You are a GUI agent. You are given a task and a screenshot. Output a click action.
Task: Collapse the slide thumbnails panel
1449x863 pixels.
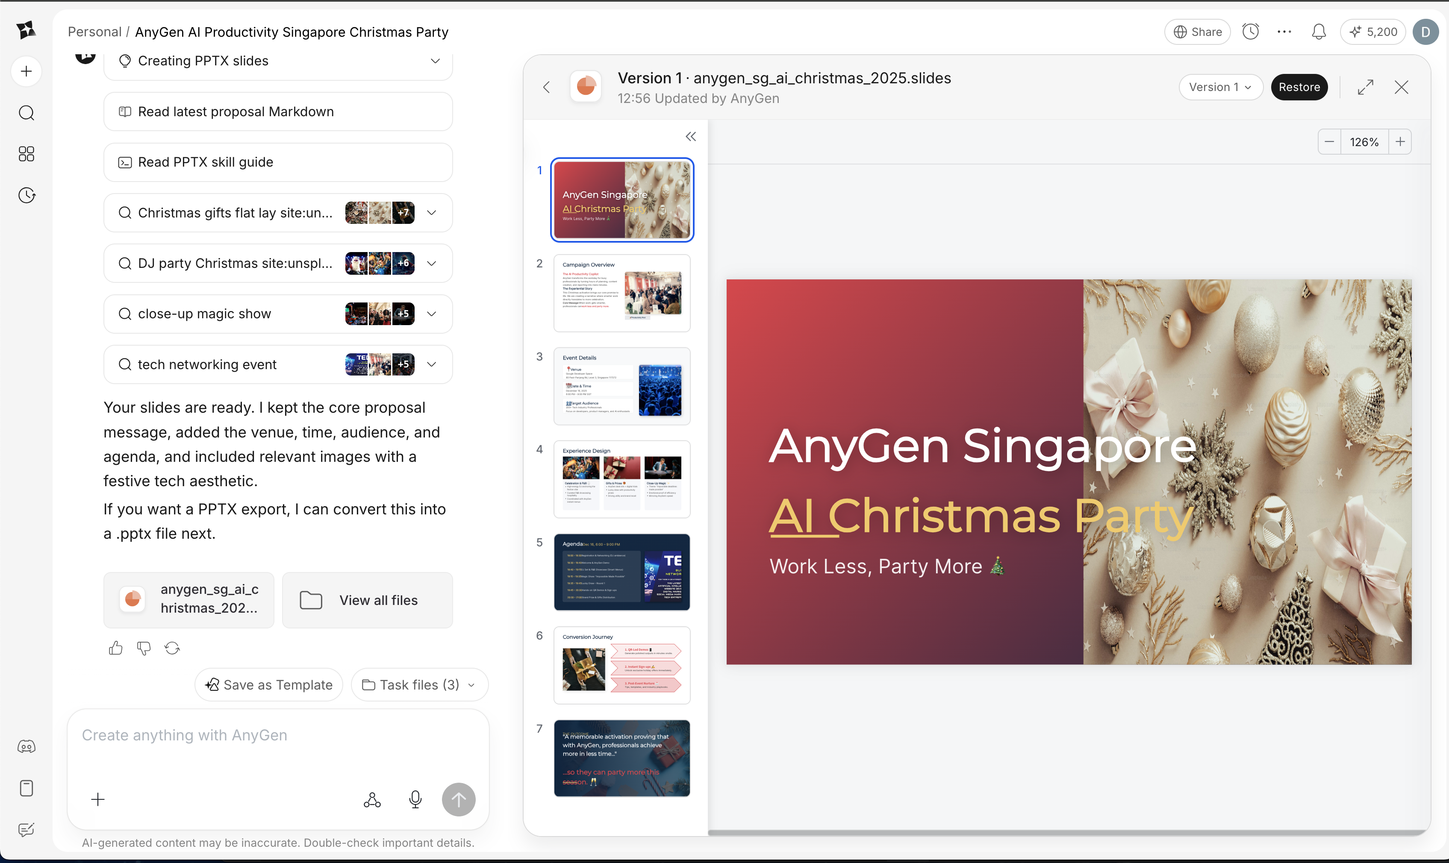pyautogui.click(x=690, y=136)
